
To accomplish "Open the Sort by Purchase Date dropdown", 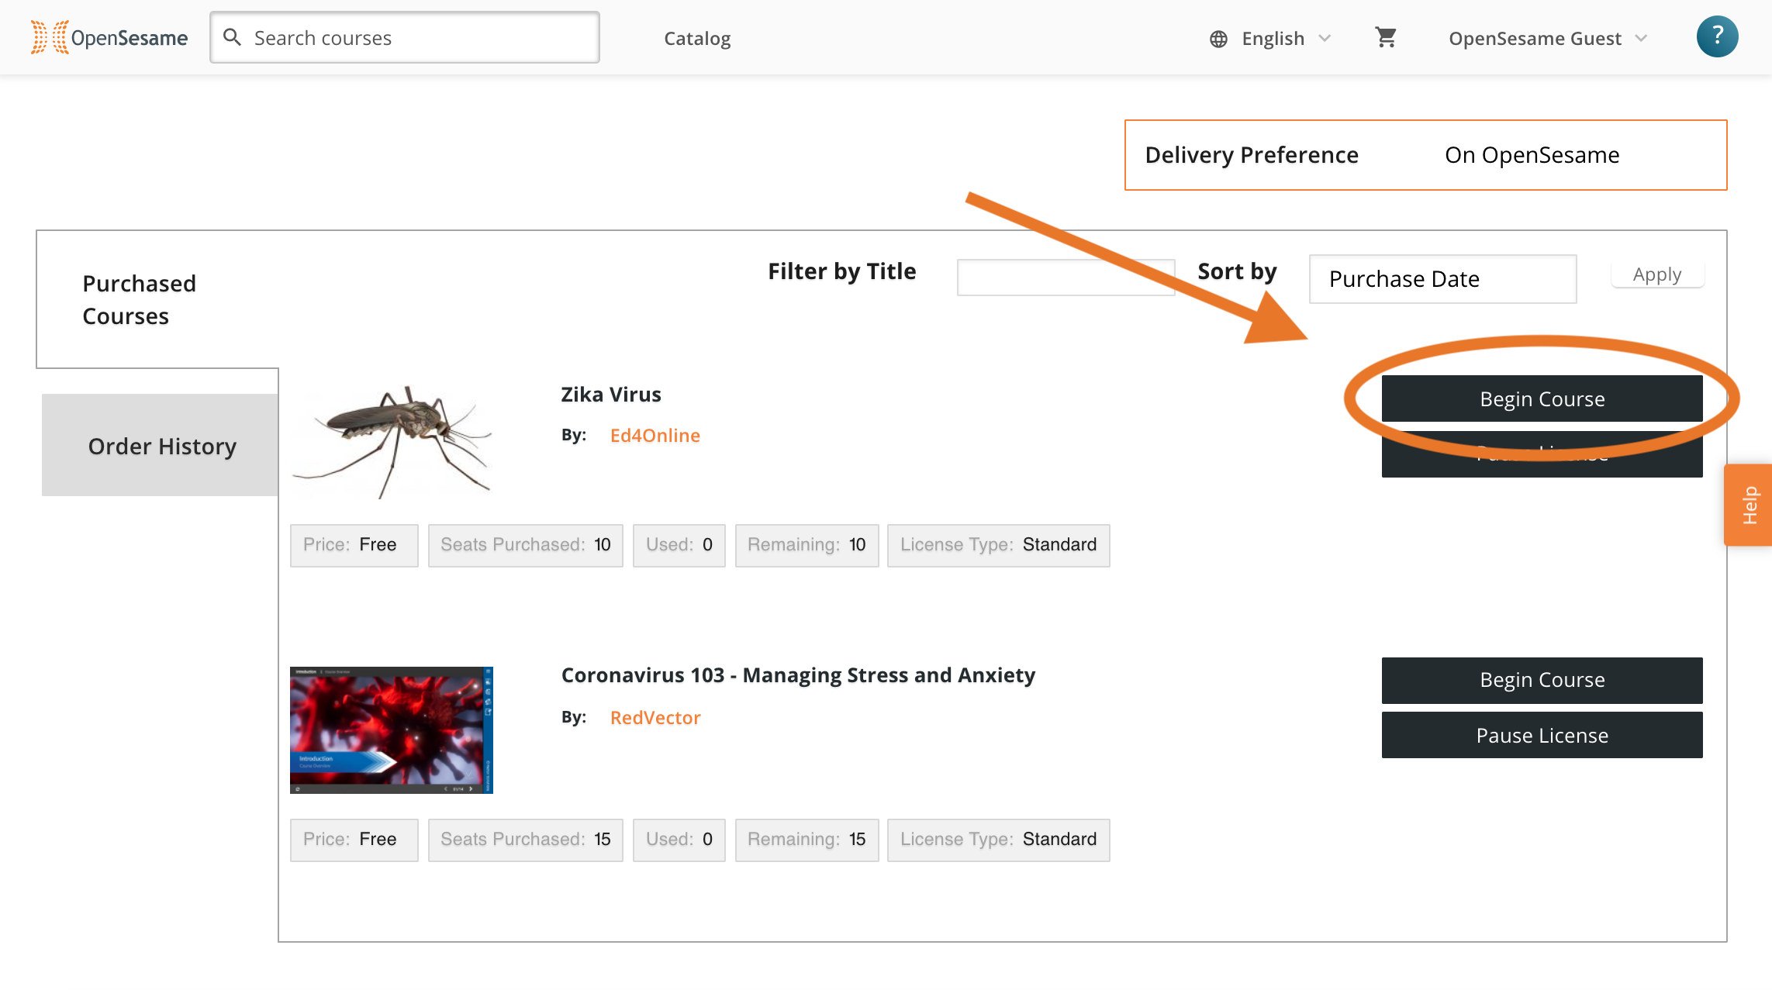I will 1442,279.
